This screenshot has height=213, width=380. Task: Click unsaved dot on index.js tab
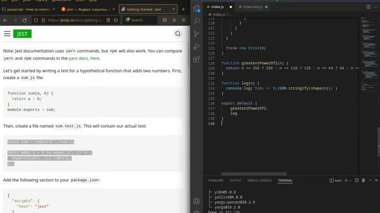231,7
